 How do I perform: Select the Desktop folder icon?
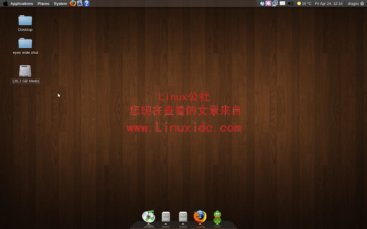(25, 20)
